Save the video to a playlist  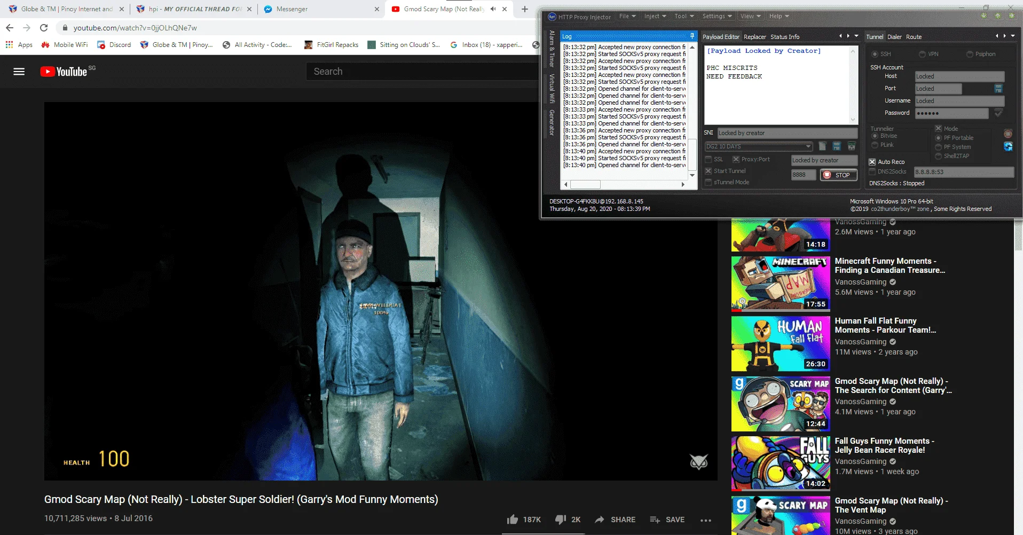tap(667, 520)
